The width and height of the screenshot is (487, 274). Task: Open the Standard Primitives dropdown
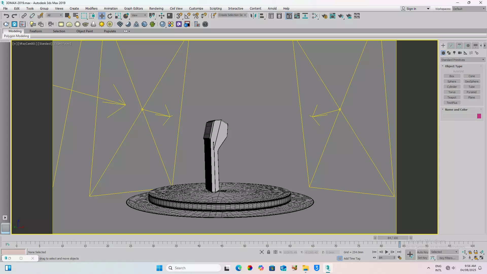coord(462,60)
